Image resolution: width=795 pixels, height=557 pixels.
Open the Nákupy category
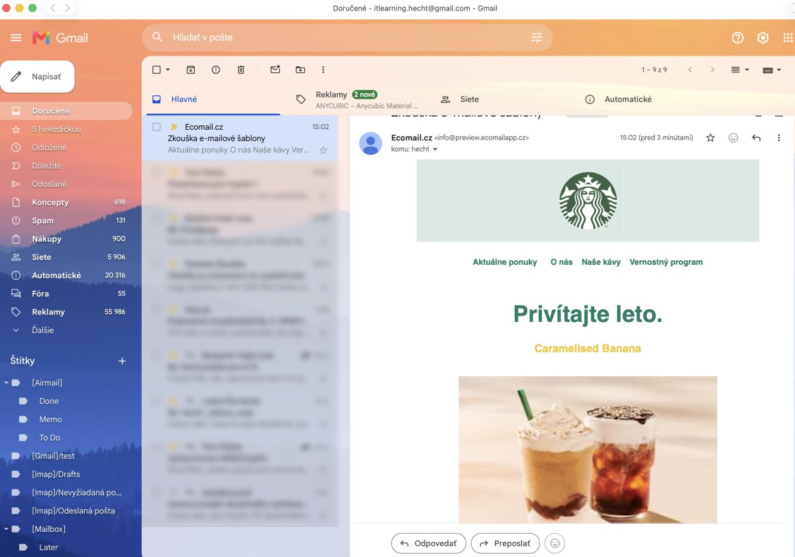[66, 238]
